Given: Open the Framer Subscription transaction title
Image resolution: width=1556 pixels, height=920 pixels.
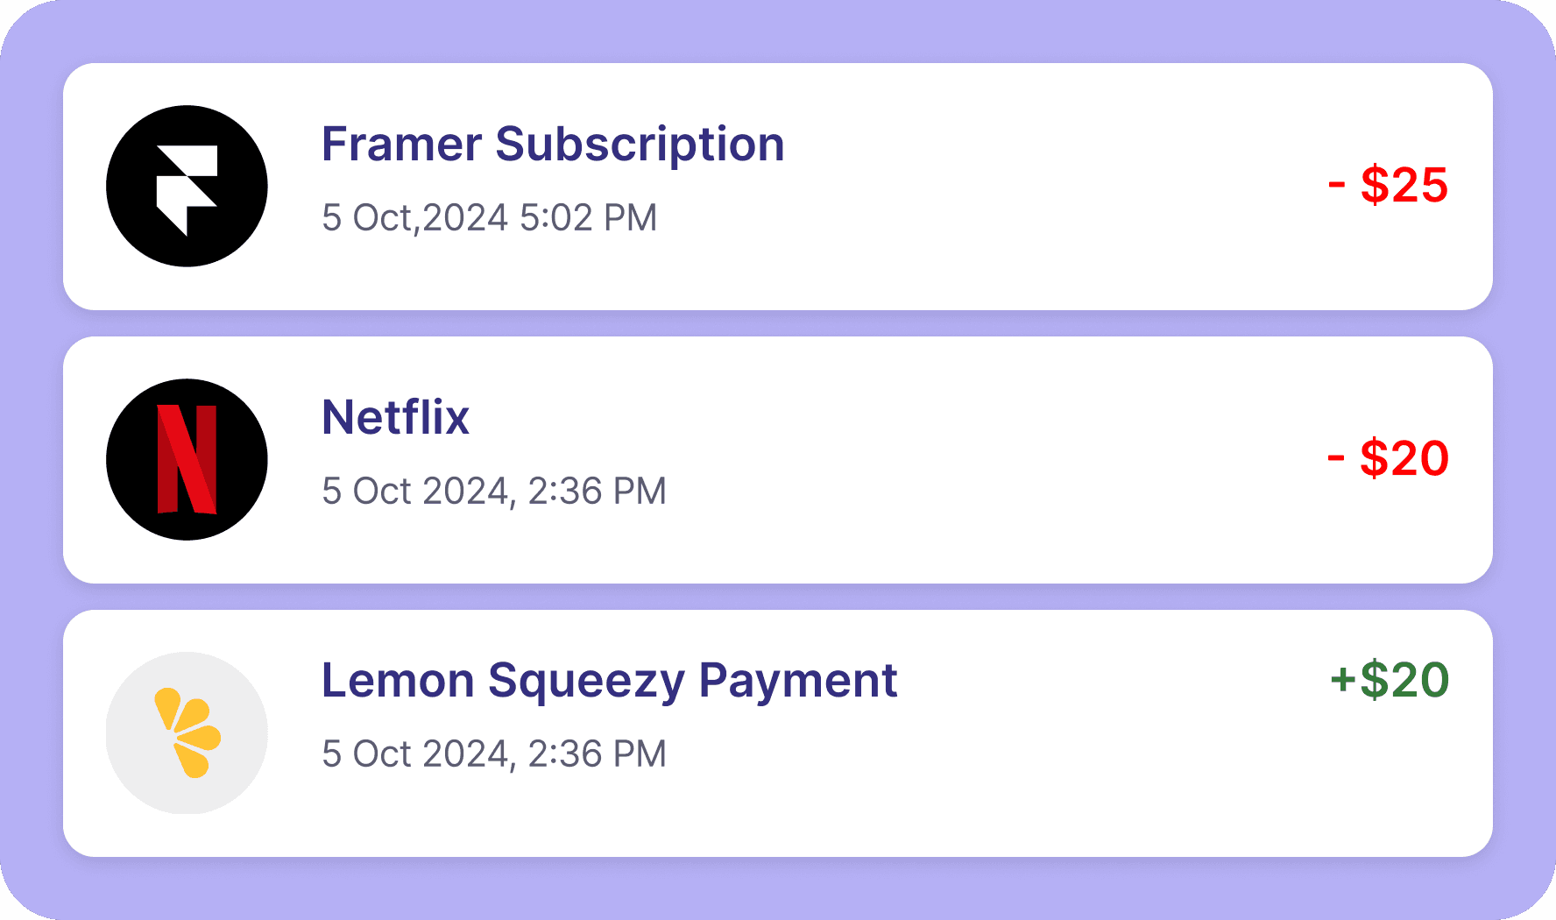Looking at the screenshot, I should [x=552, y=144].
